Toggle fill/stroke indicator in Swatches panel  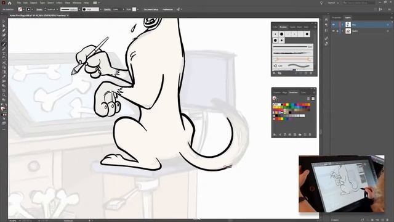[275, 99]
